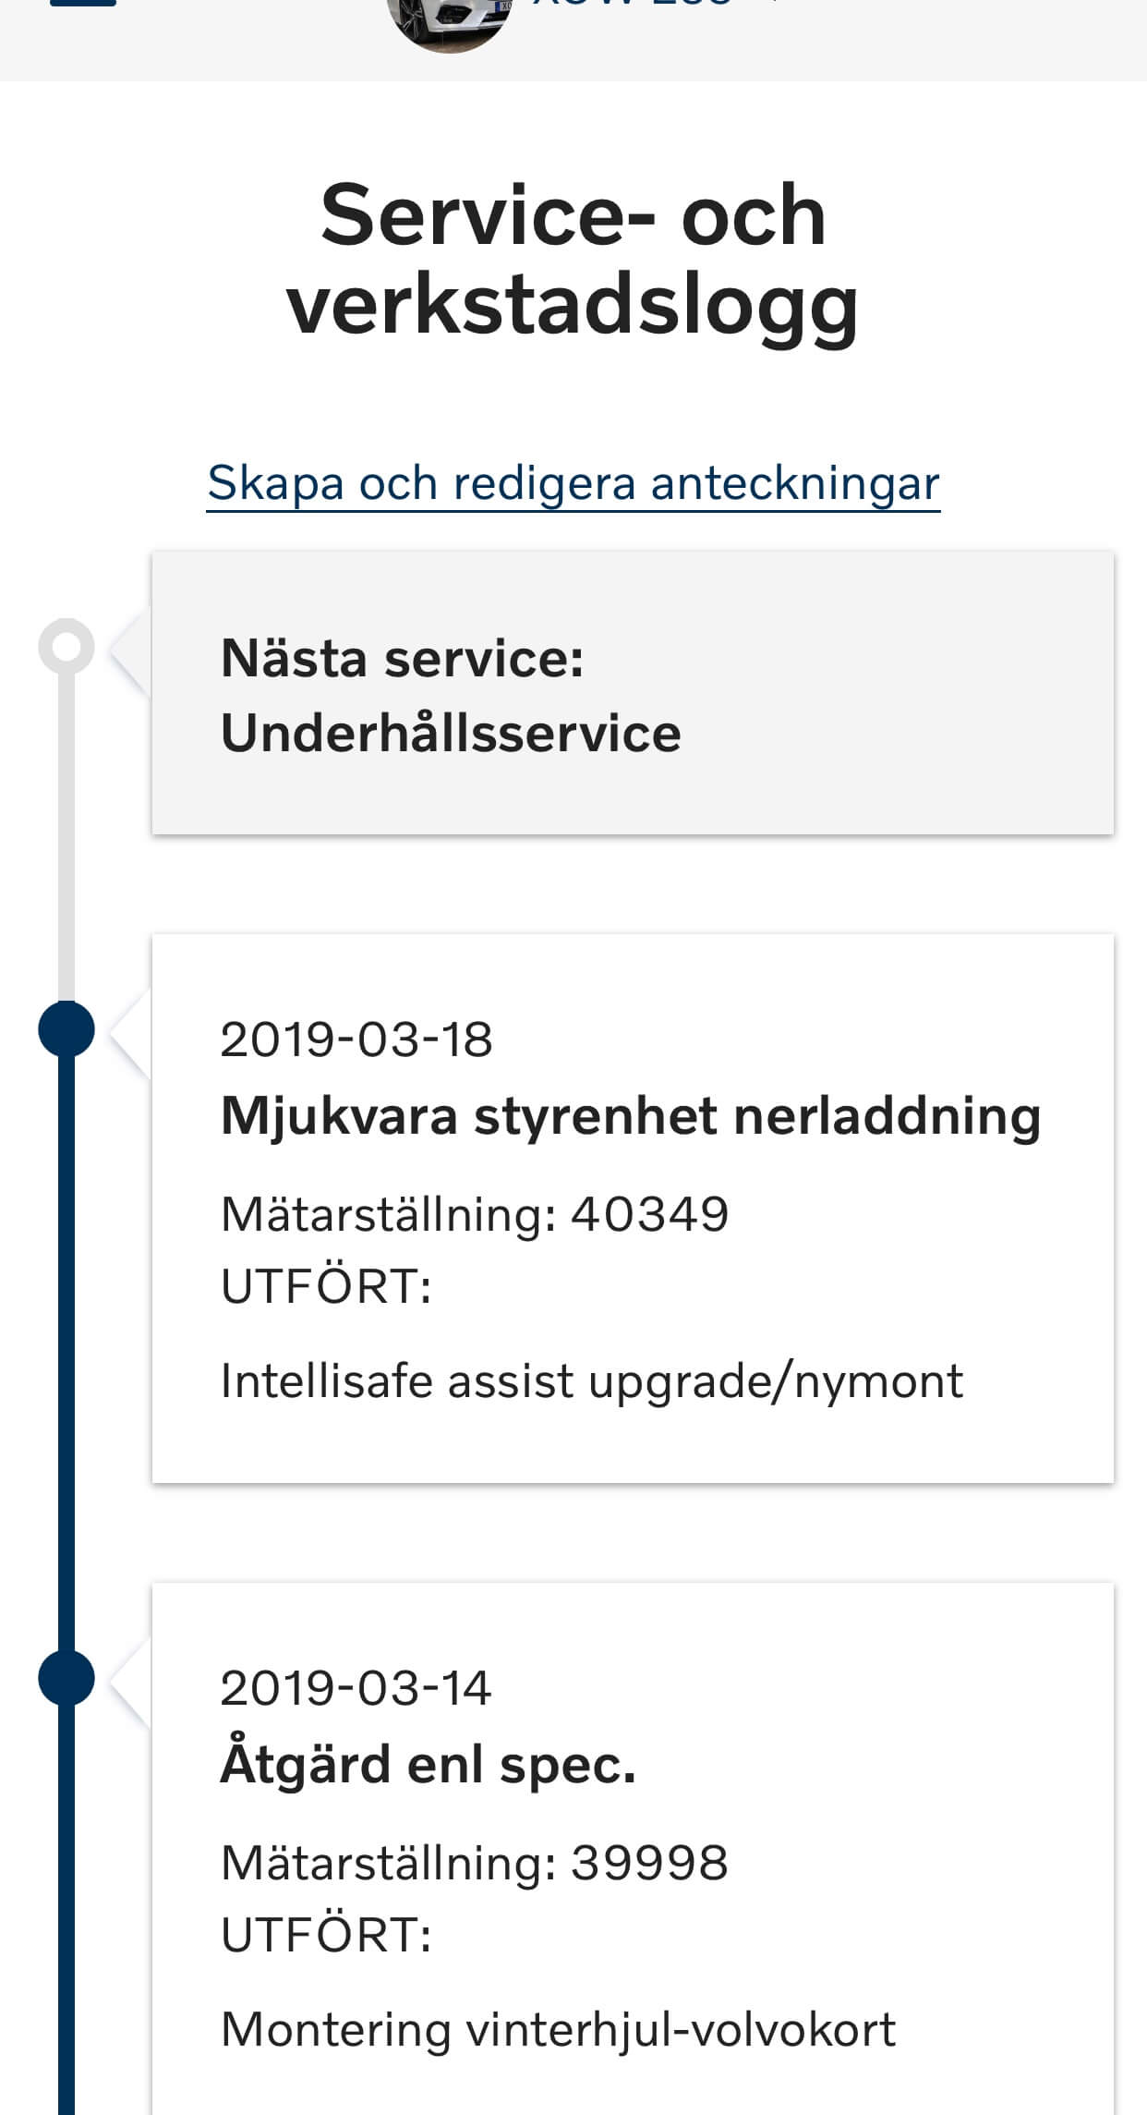1147x2115 pixels.
Task: Open the hamburger menu icon
Action: click(83, 4)
